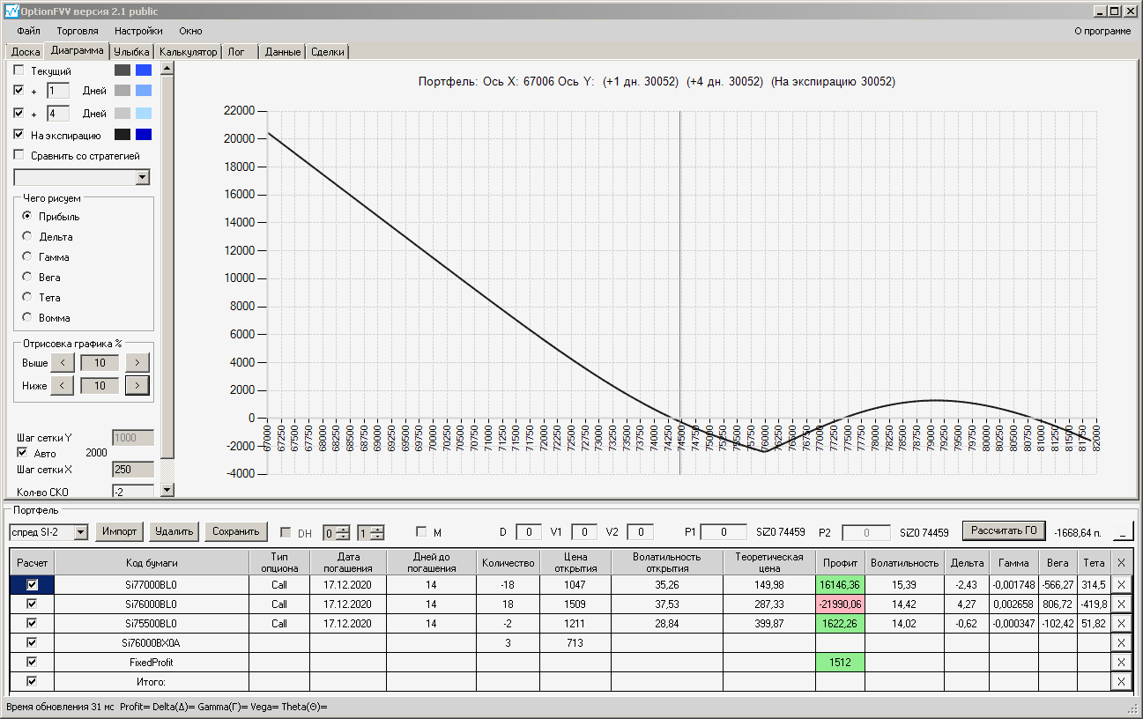Click the Рассчитать ГО button
Viewport: 1143px width, 719px height.
coord(1004,530)
